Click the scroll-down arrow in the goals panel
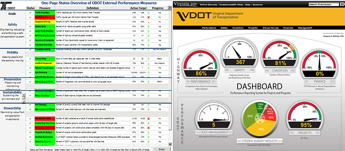The height and width of the screenshot is (151, 345). (24, 102)
